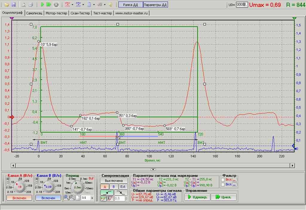Image resolution: width=306 pixels, height=210 pixels.
Task: Enable the red channel filter checkbox
Action: 223,179
